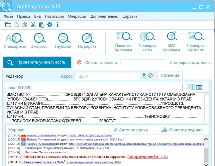Click journal scrollbar up arrow
Image resolution: width=215 pixels, height=166 pixels.
(206, 139)
